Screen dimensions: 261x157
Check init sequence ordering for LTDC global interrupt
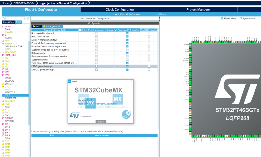coord(96,66)
